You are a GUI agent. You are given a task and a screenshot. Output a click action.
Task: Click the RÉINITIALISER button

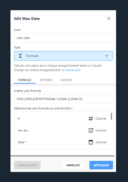coord(27,165)
